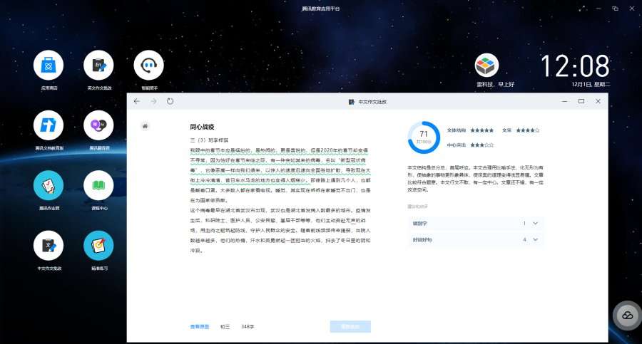Click the essay title 同心战疫

[202, 127]
